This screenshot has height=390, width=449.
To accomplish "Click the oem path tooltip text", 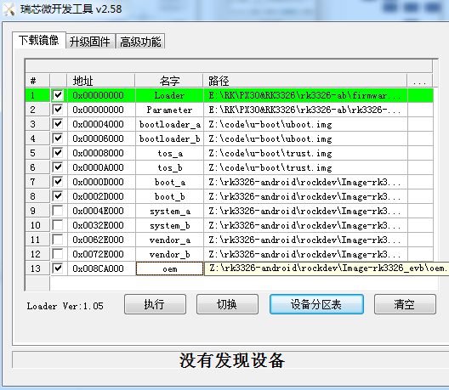I will tap(327, 268).
